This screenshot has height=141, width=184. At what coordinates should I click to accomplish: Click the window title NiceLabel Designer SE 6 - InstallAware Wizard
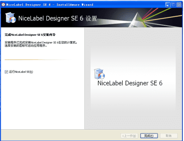[x=50, y=5]
